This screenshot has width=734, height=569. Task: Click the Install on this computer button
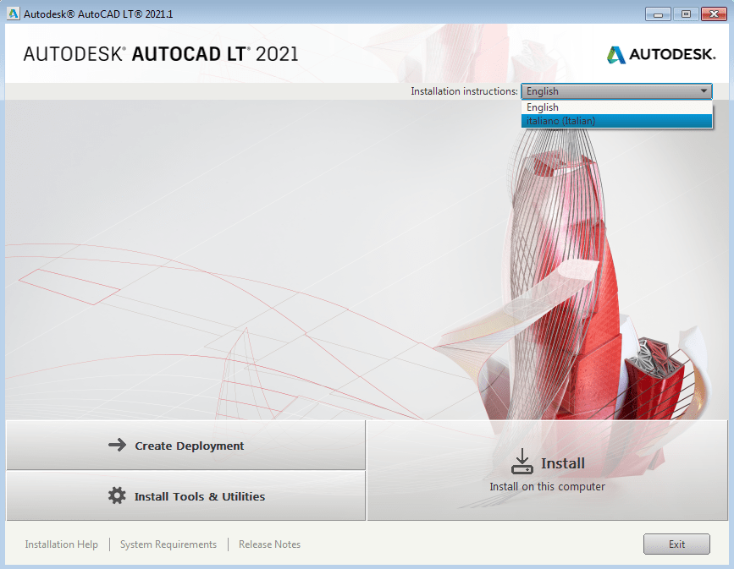[547, 471]
